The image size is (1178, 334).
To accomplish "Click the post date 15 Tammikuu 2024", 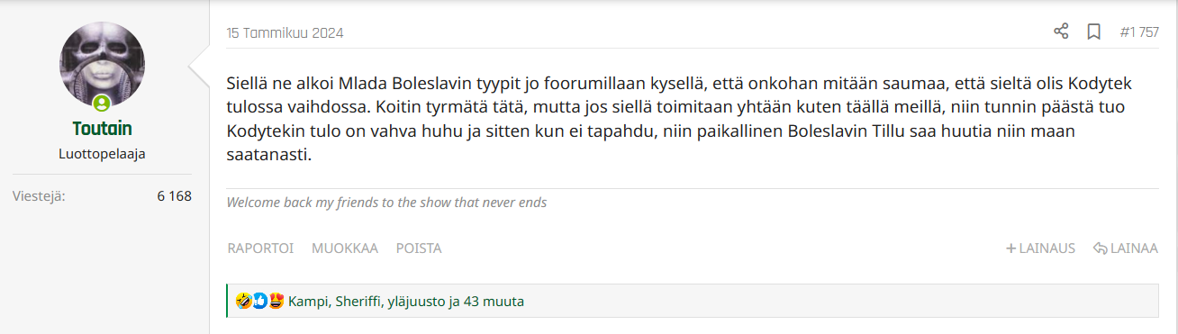I will coord(285,33).
